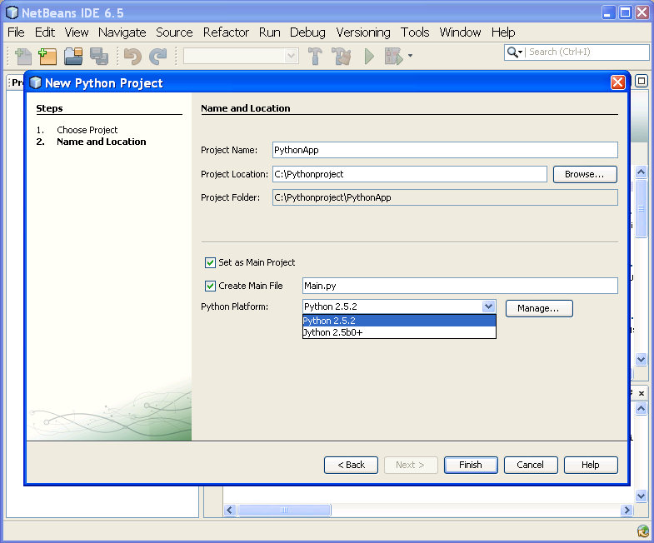Click the New File toolbar icon
Image resolution: width=654 pixels, height=543 pixels.
23,57
